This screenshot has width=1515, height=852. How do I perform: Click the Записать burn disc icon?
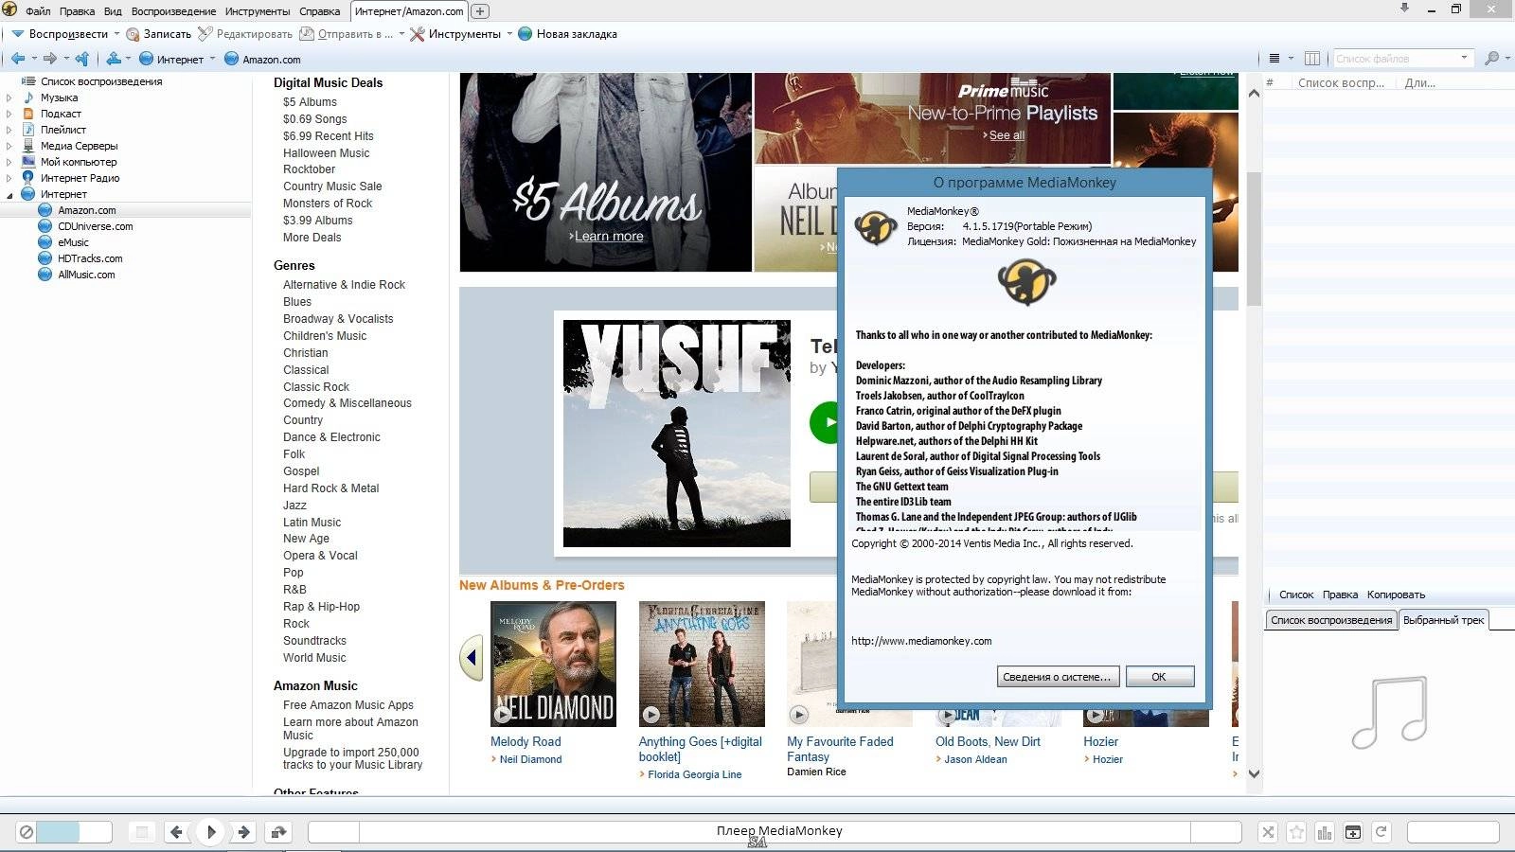[133, 34]
